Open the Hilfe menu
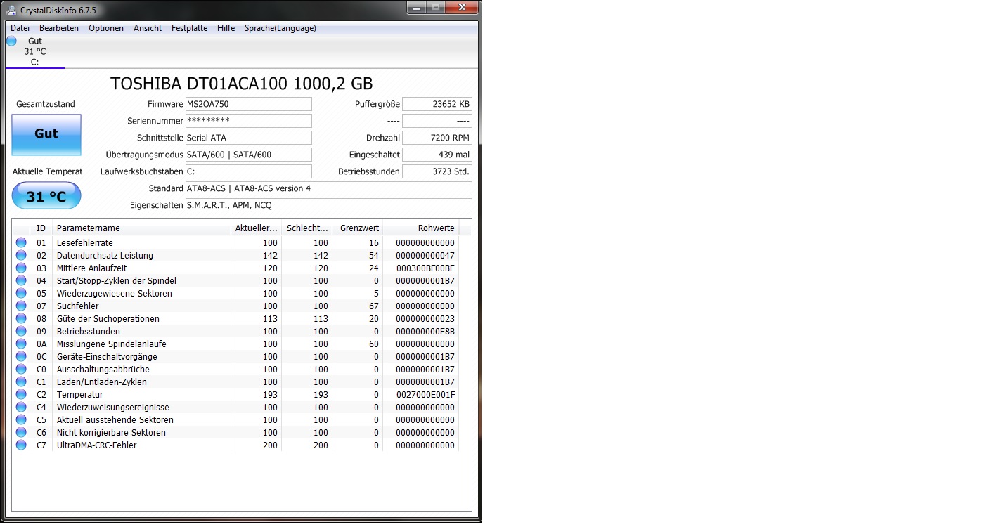The width and height of the screenshot is (1008, 527). (x=226, y=28)
